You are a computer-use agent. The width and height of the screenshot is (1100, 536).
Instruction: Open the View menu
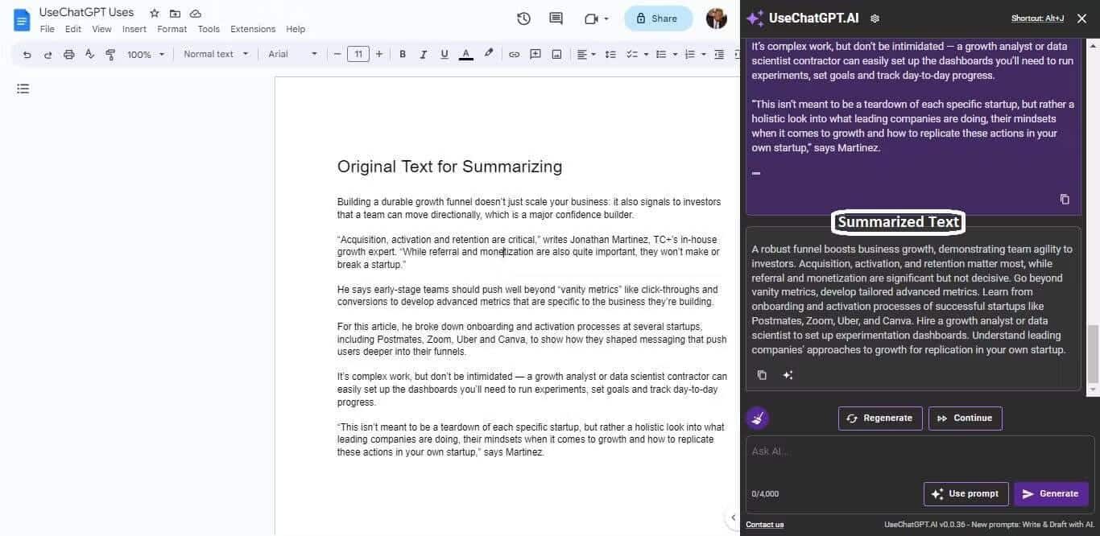[x=101, y=29]
